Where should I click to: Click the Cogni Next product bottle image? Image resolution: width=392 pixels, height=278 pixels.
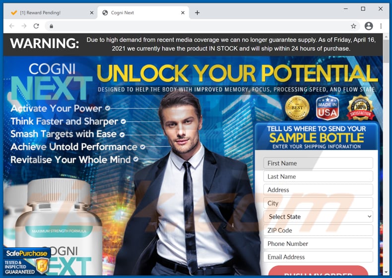59,227
